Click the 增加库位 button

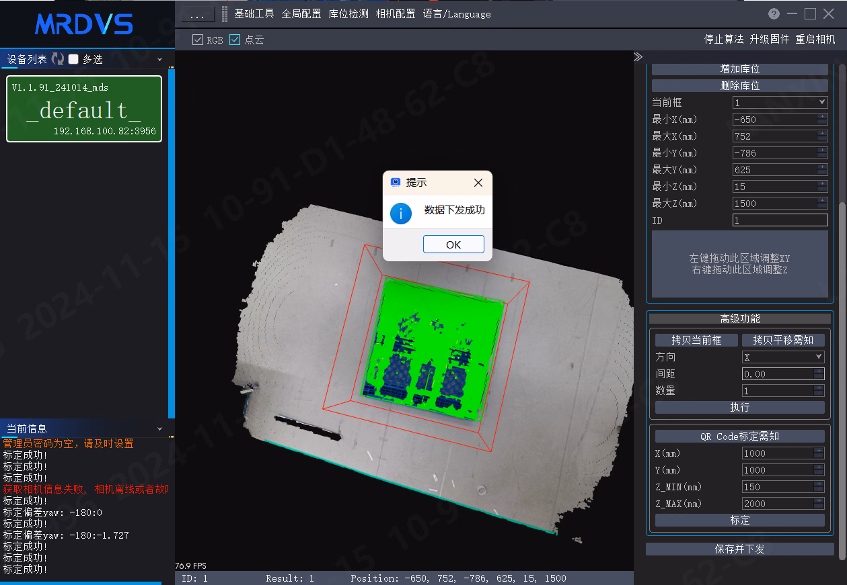(740, 69)
